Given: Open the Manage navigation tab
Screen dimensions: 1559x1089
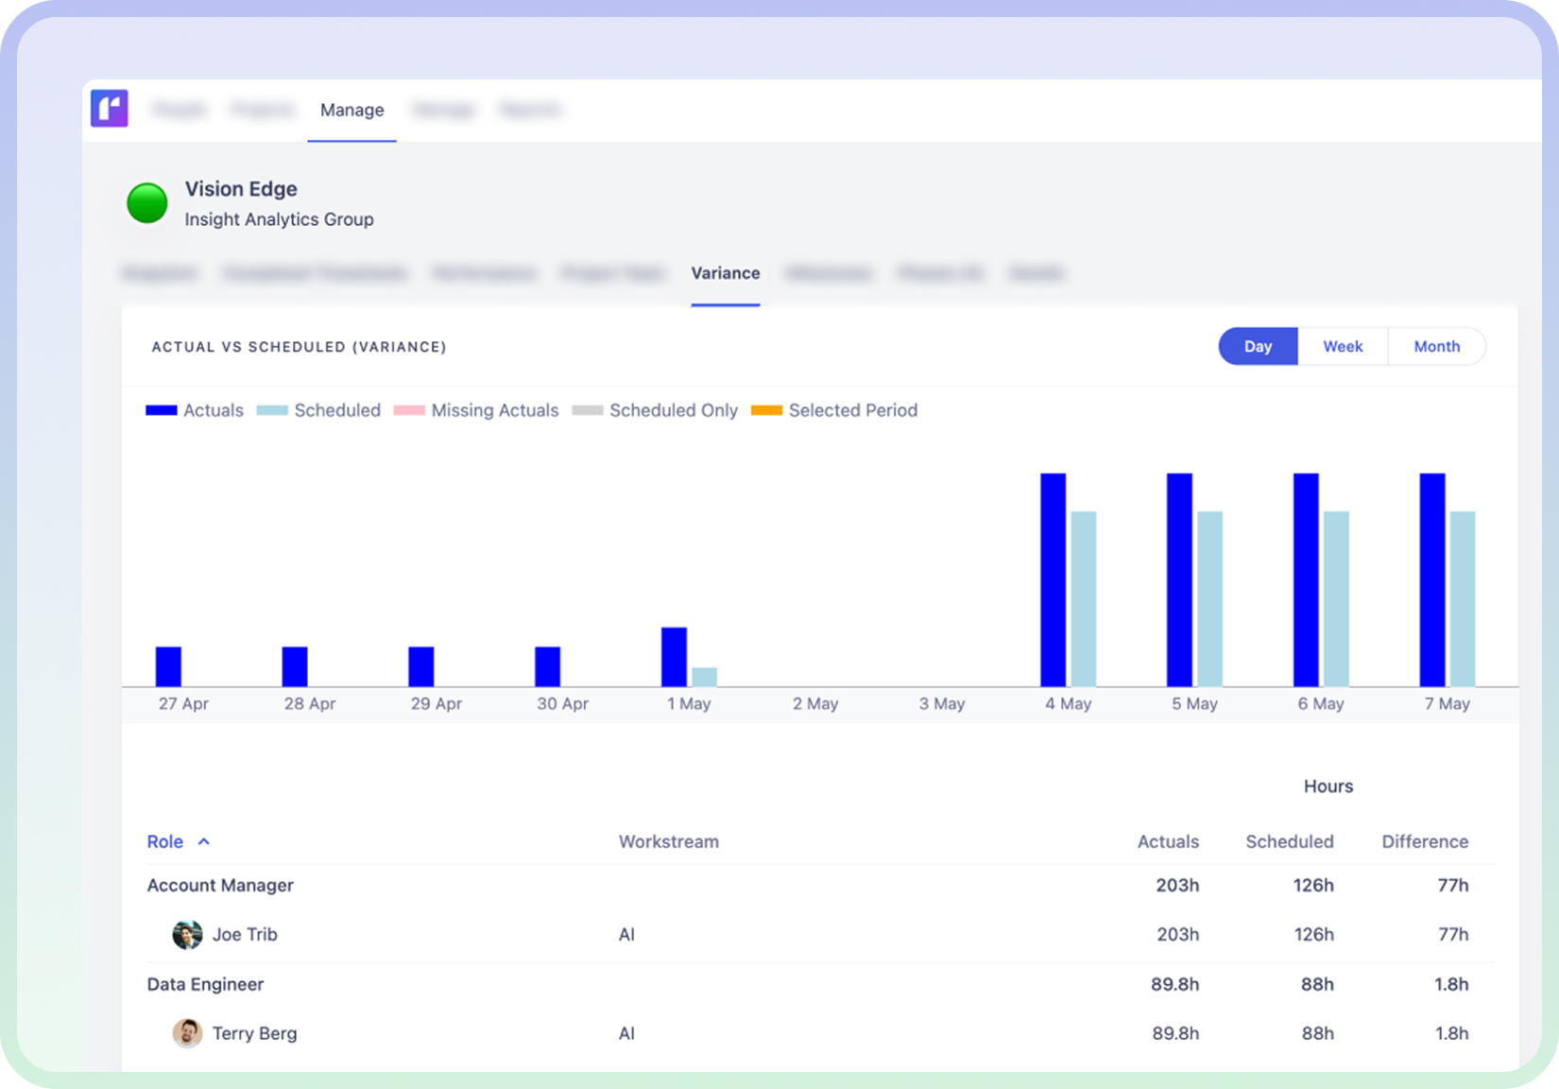Looking at the screenshot, I should tap(351, 110).
